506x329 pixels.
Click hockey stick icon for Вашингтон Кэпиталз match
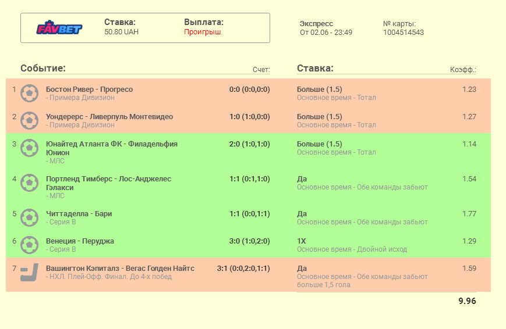coord(29,272)
